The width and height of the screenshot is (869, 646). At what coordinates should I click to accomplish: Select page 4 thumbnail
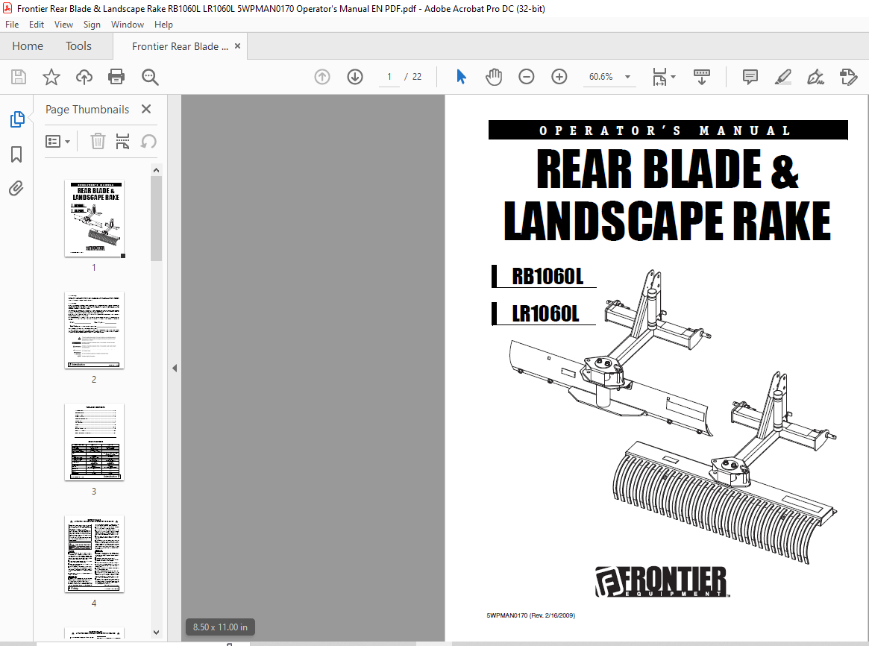[x=94, y=554]
